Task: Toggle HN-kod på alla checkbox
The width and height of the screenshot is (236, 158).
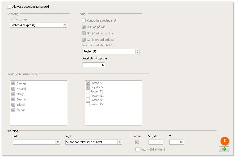Action: 84,27
